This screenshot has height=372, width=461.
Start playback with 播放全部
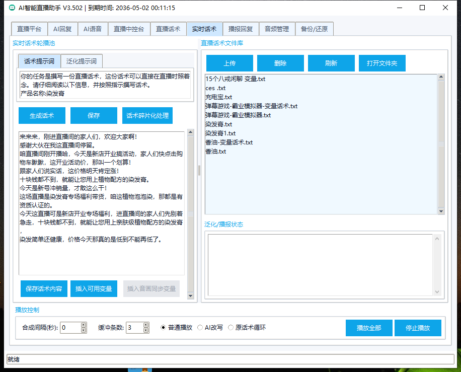[369, 328]
